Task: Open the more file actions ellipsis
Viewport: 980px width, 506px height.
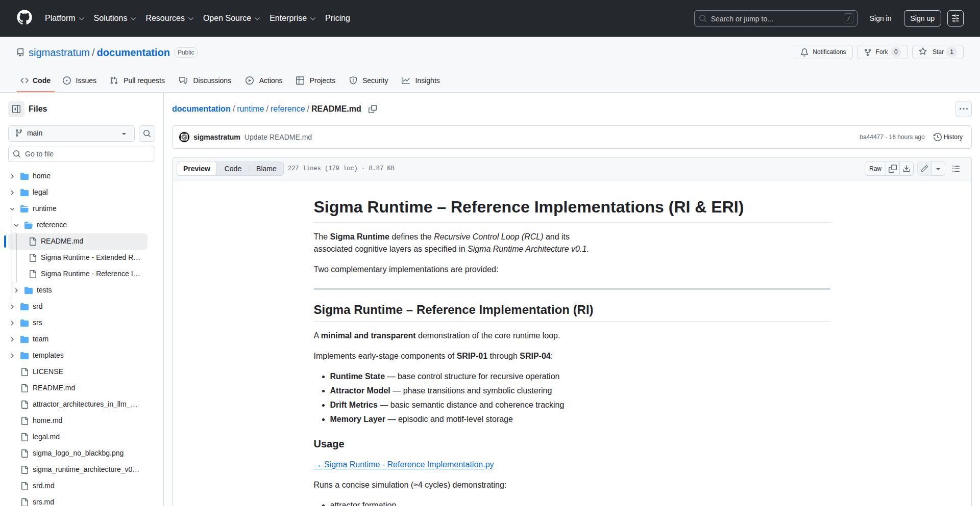Action: (x=963, y=109)
